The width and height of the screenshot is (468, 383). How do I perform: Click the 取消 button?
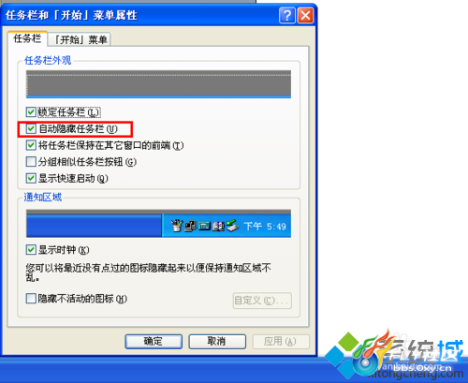(x=217, y=341)
